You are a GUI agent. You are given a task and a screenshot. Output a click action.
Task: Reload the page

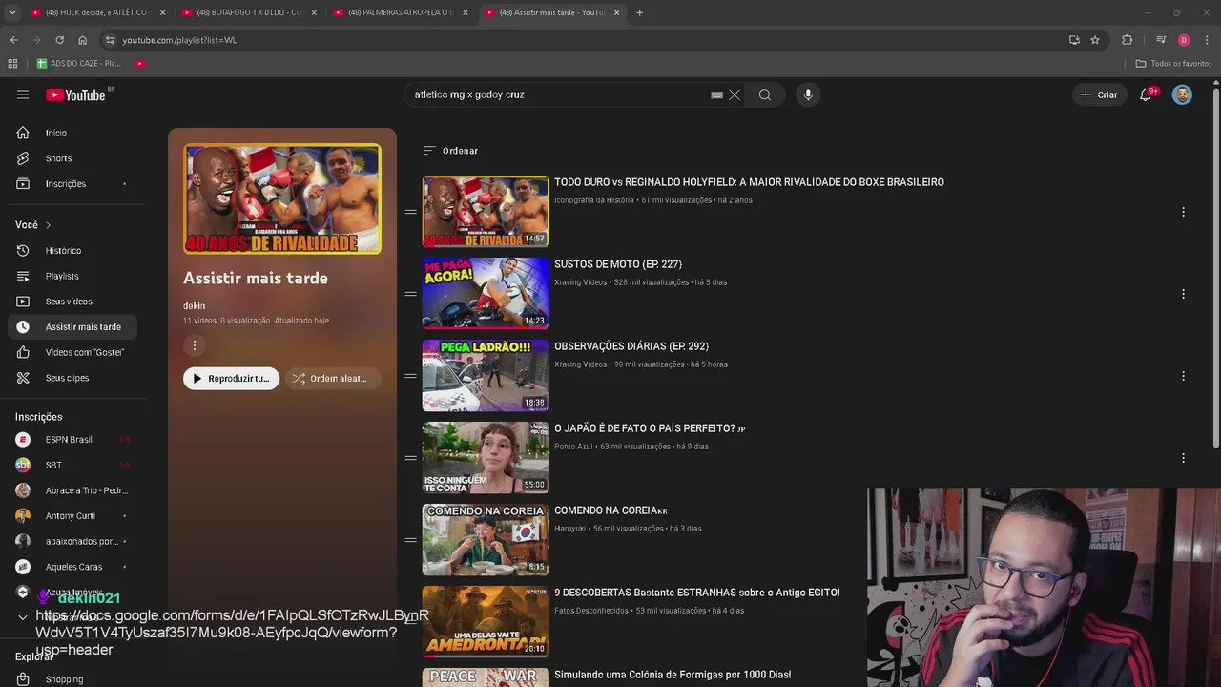tap(59, 40)
